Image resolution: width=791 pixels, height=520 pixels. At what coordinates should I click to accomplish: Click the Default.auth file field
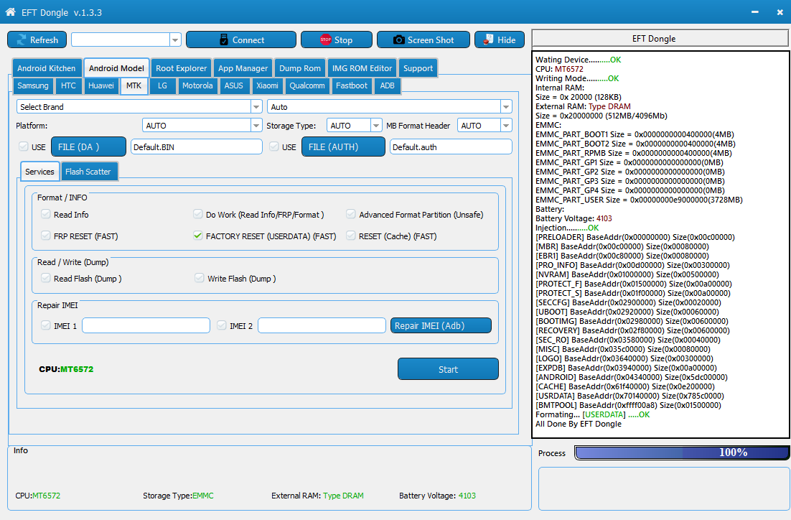[451, 147]
